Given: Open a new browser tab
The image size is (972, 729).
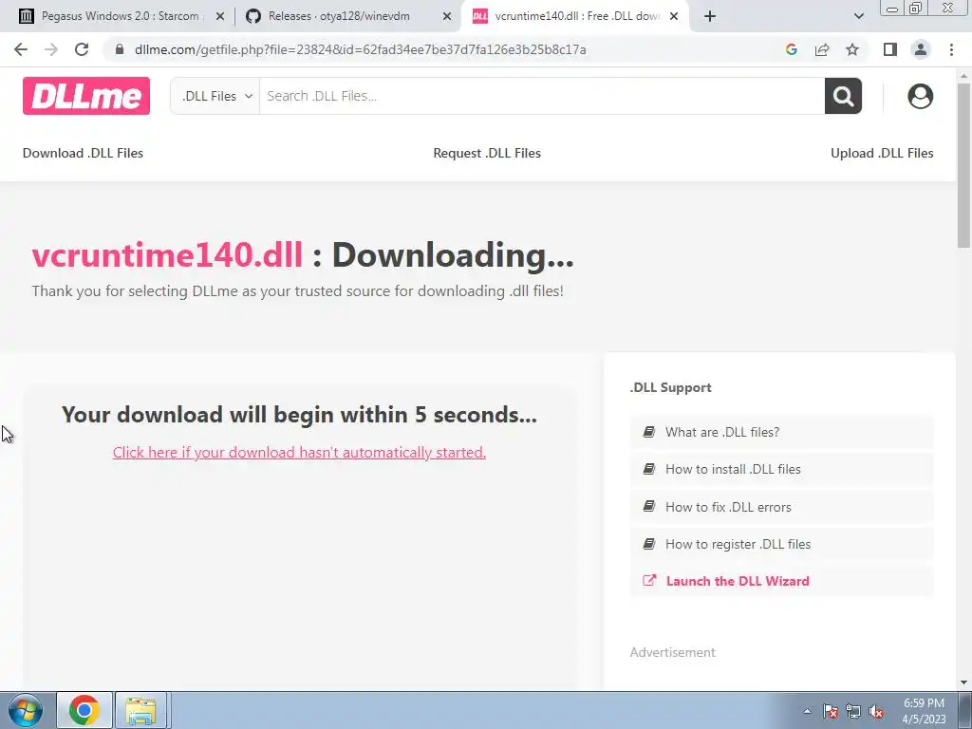Looking at the screenshot, I should point(710,17).
